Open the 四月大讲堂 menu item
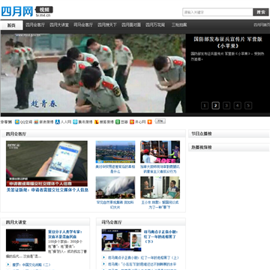The width and height of the screenshot is (270, 270). pyautogui.click(x=59, y=25)
